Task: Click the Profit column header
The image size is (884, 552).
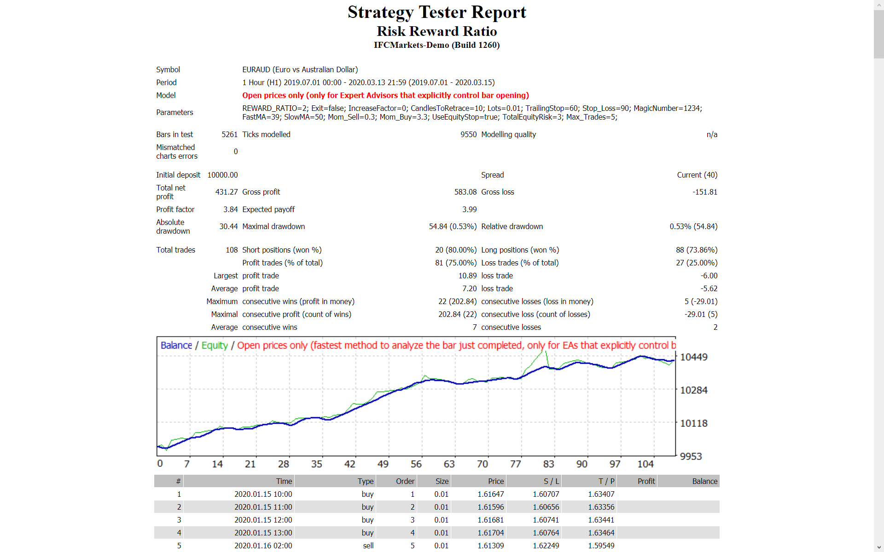Action: point(646,481)
